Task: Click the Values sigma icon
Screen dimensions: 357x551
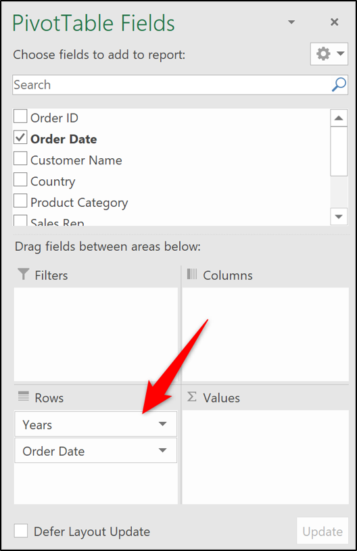Action: point(192,397)
